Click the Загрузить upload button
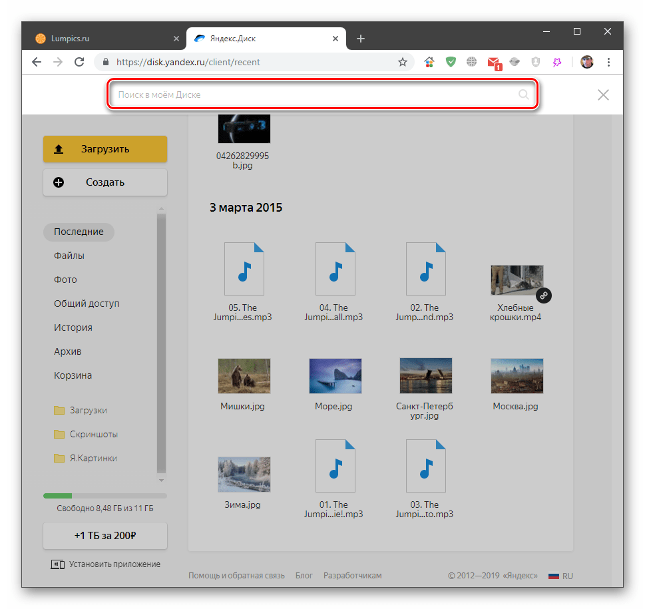 tap(105, 149)
